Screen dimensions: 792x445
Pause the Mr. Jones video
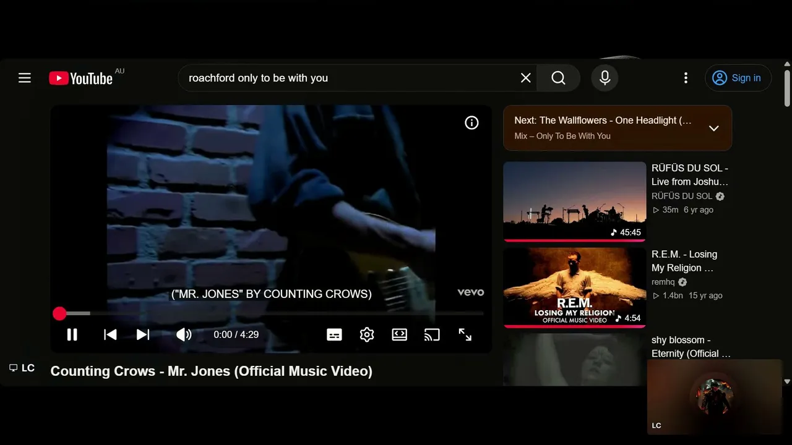tap(72, 334)
